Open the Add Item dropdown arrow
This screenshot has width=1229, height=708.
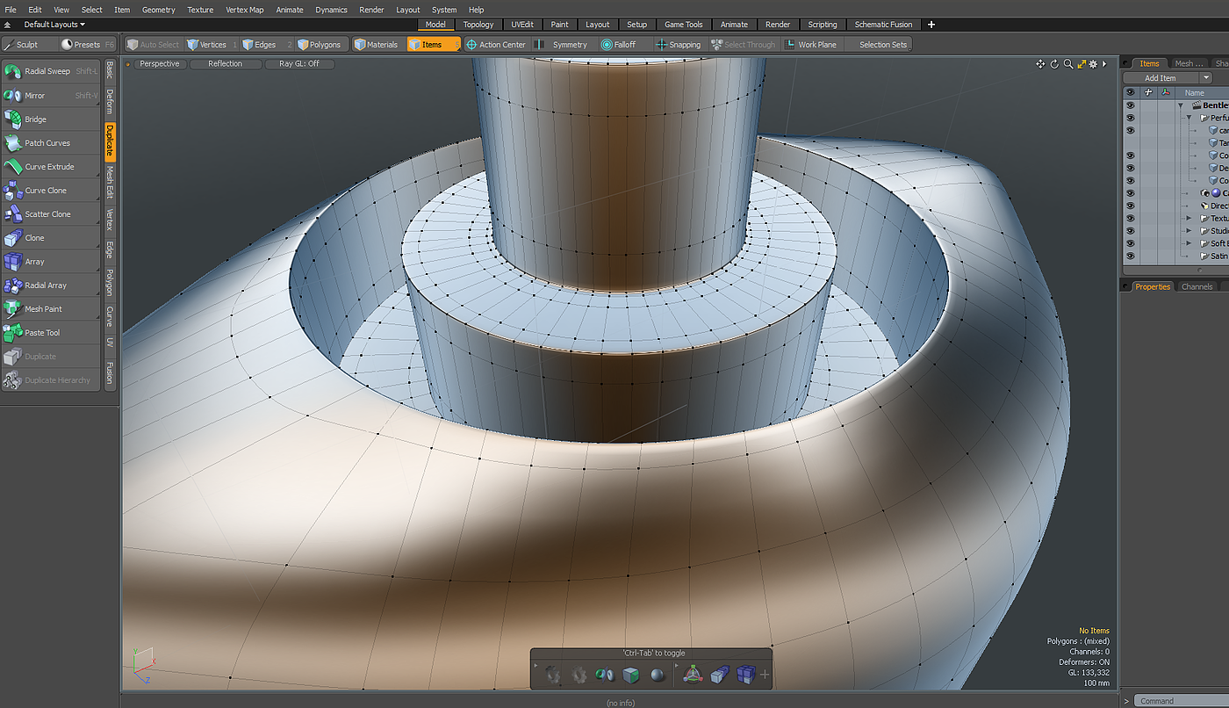1206,78
